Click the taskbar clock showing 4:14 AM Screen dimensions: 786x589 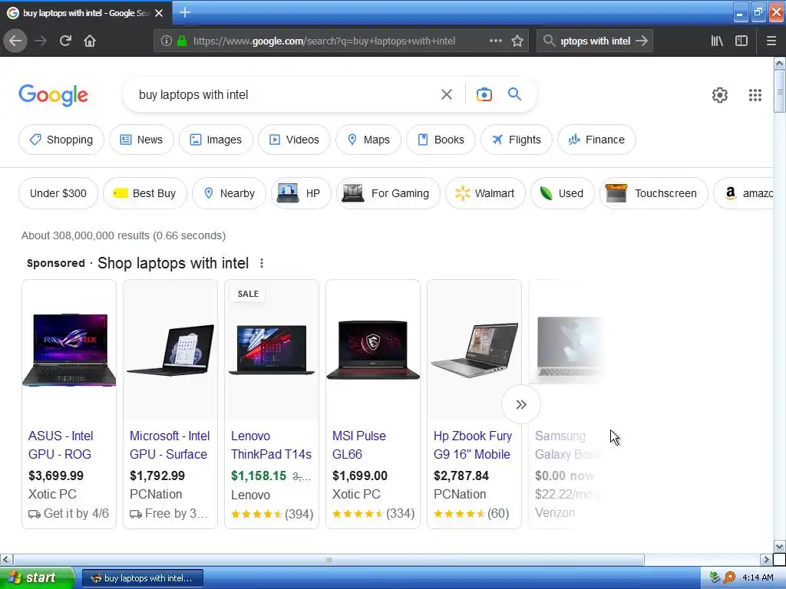758,578
